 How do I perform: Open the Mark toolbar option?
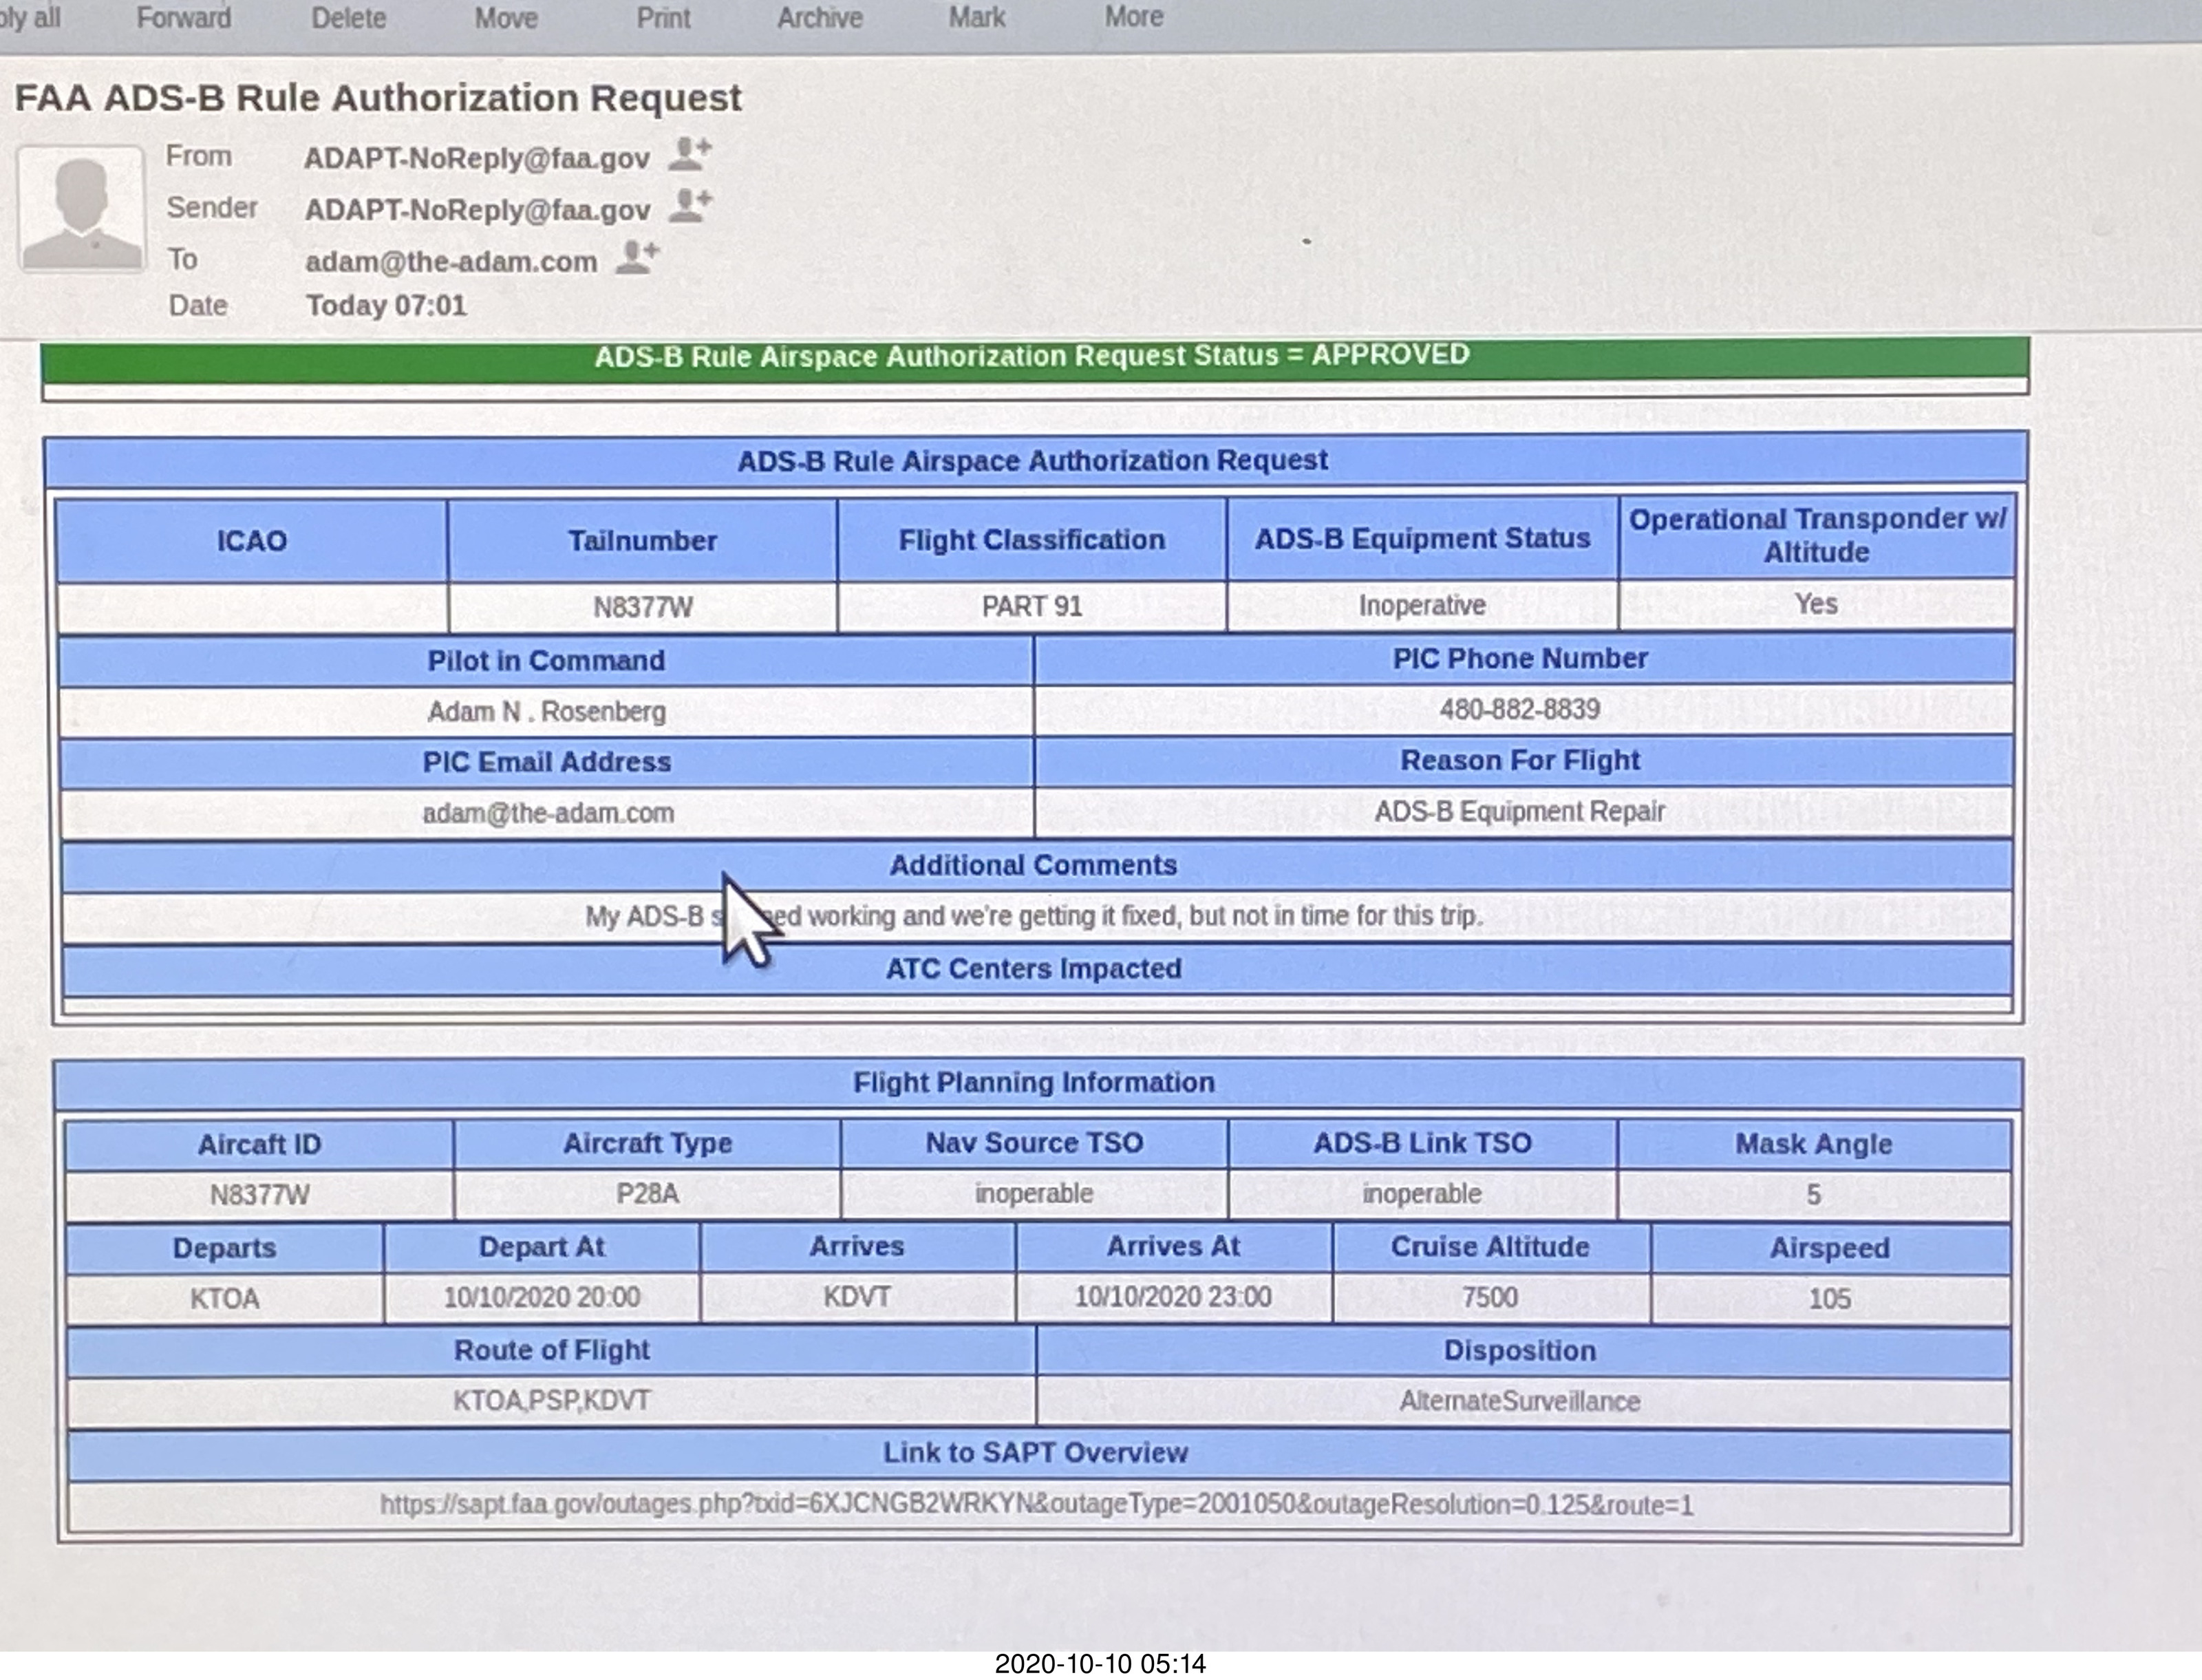(x=976, y=17)
